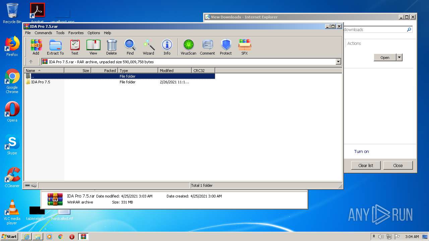Open Recycle Bin desktop icon
Viewport: 429px width, 241px height.
click(x=12, y=13)
